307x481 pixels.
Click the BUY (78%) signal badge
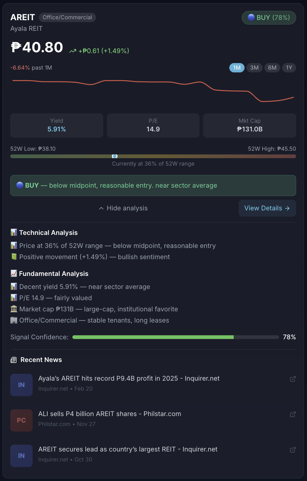(269, 18)
